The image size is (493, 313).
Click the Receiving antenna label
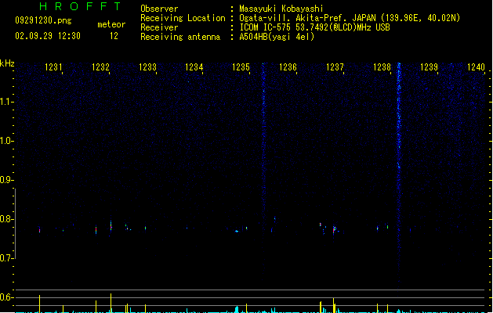pos(180,37)
